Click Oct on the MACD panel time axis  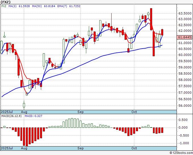[x=134, y=148]
